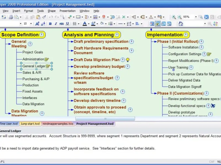Open the zoom percentage dropdown showing 95%
The image size is (221, 165).
coord(196,17)
